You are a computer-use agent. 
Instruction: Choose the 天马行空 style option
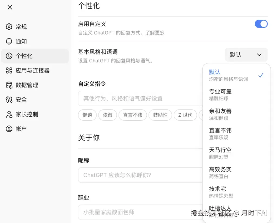tap(236, 153)
